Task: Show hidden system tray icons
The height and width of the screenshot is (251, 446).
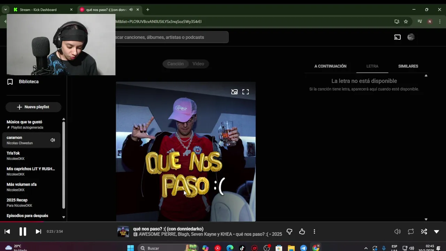Action: [x=366, y=248]
